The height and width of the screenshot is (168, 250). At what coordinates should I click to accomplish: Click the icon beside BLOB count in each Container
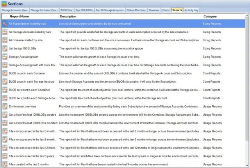(5, 73)
